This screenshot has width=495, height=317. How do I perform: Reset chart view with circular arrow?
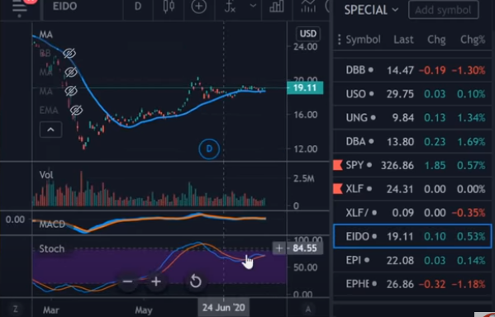(195, 282)
